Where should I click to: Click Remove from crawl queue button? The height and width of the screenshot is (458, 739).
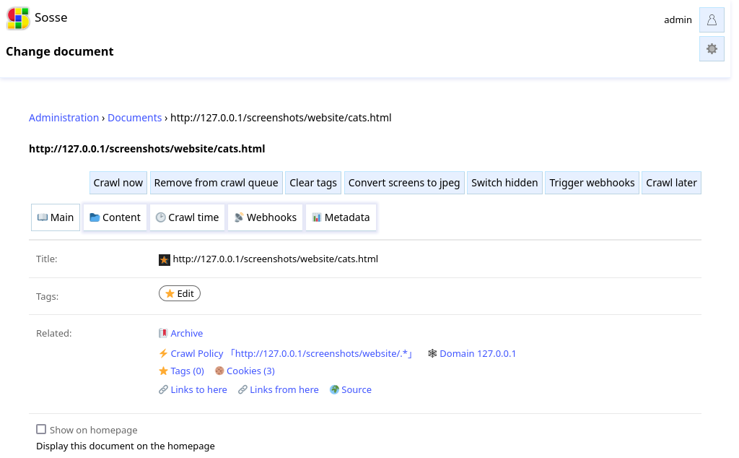click(217, 183)
